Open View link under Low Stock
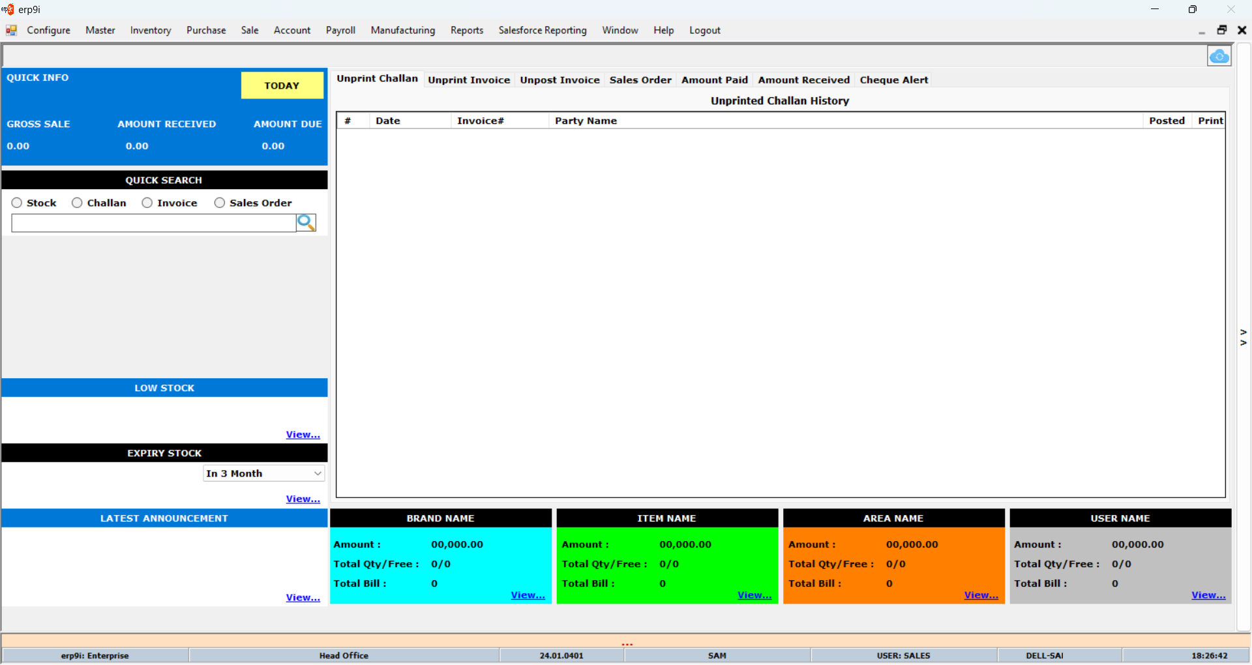Screen dimensions: 1252x665 coord(303,435)
